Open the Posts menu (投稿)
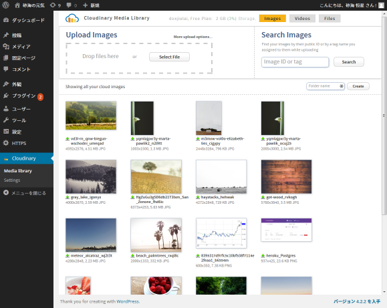The width and height of the screenshot is (387, 308). click(27, 35)
